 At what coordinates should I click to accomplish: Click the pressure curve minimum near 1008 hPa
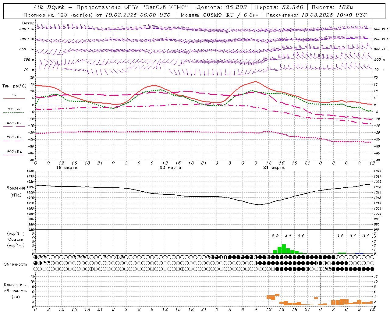point(259,204)
